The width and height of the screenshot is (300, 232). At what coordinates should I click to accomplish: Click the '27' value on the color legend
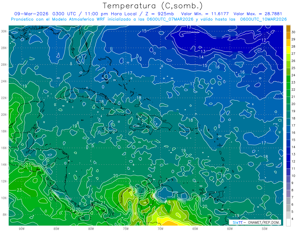(293, 54)
